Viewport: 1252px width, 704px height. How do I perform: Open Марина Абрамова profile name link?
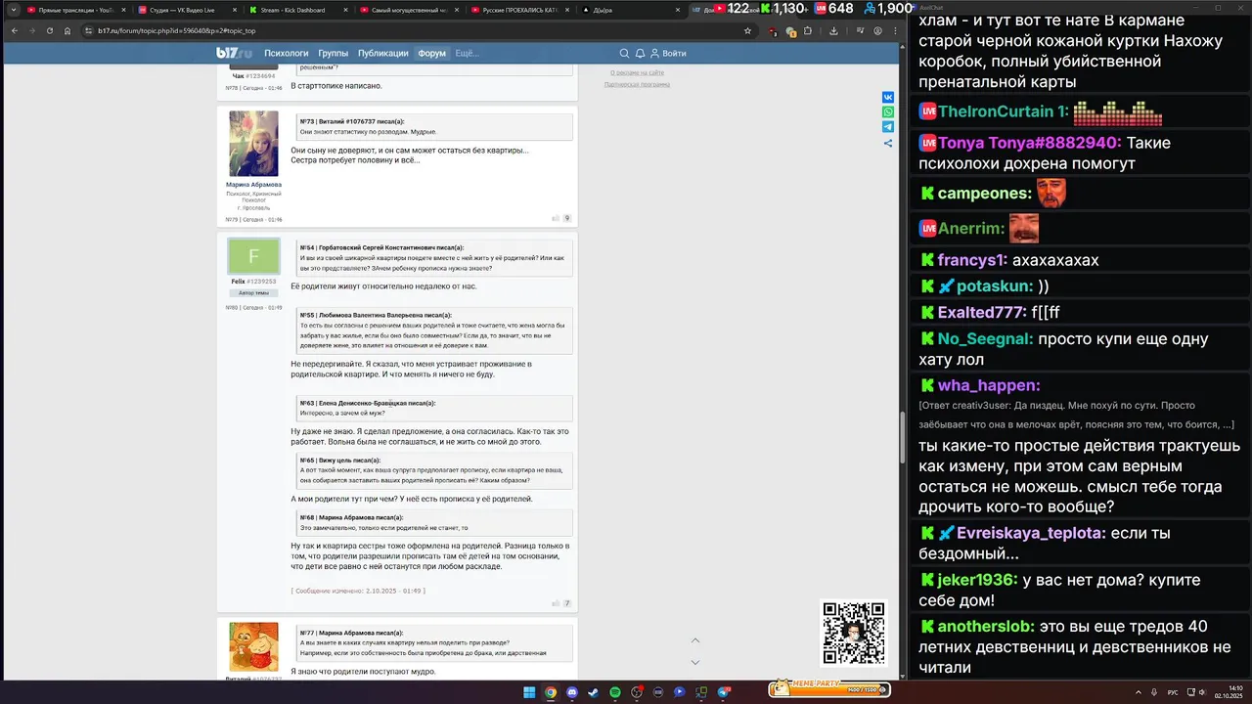(x=253, y=184)
